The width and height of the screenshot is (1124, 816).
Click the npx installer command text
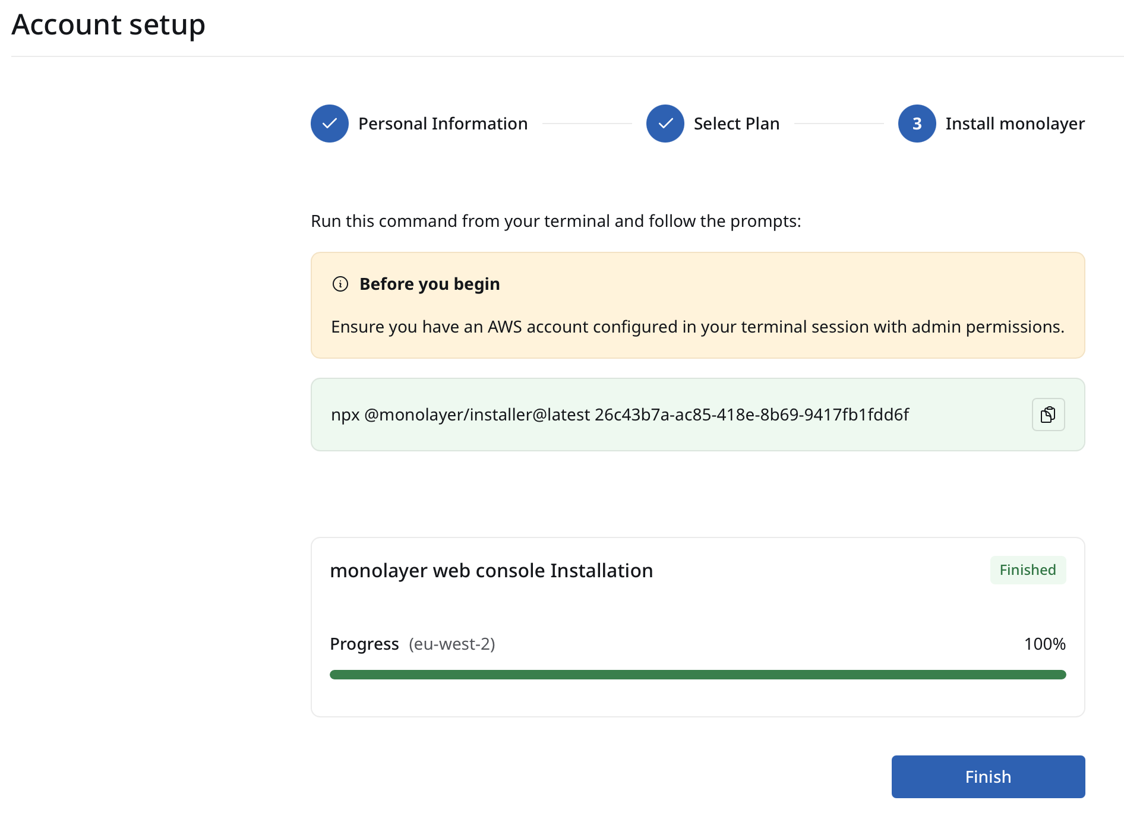click(620, 415)
